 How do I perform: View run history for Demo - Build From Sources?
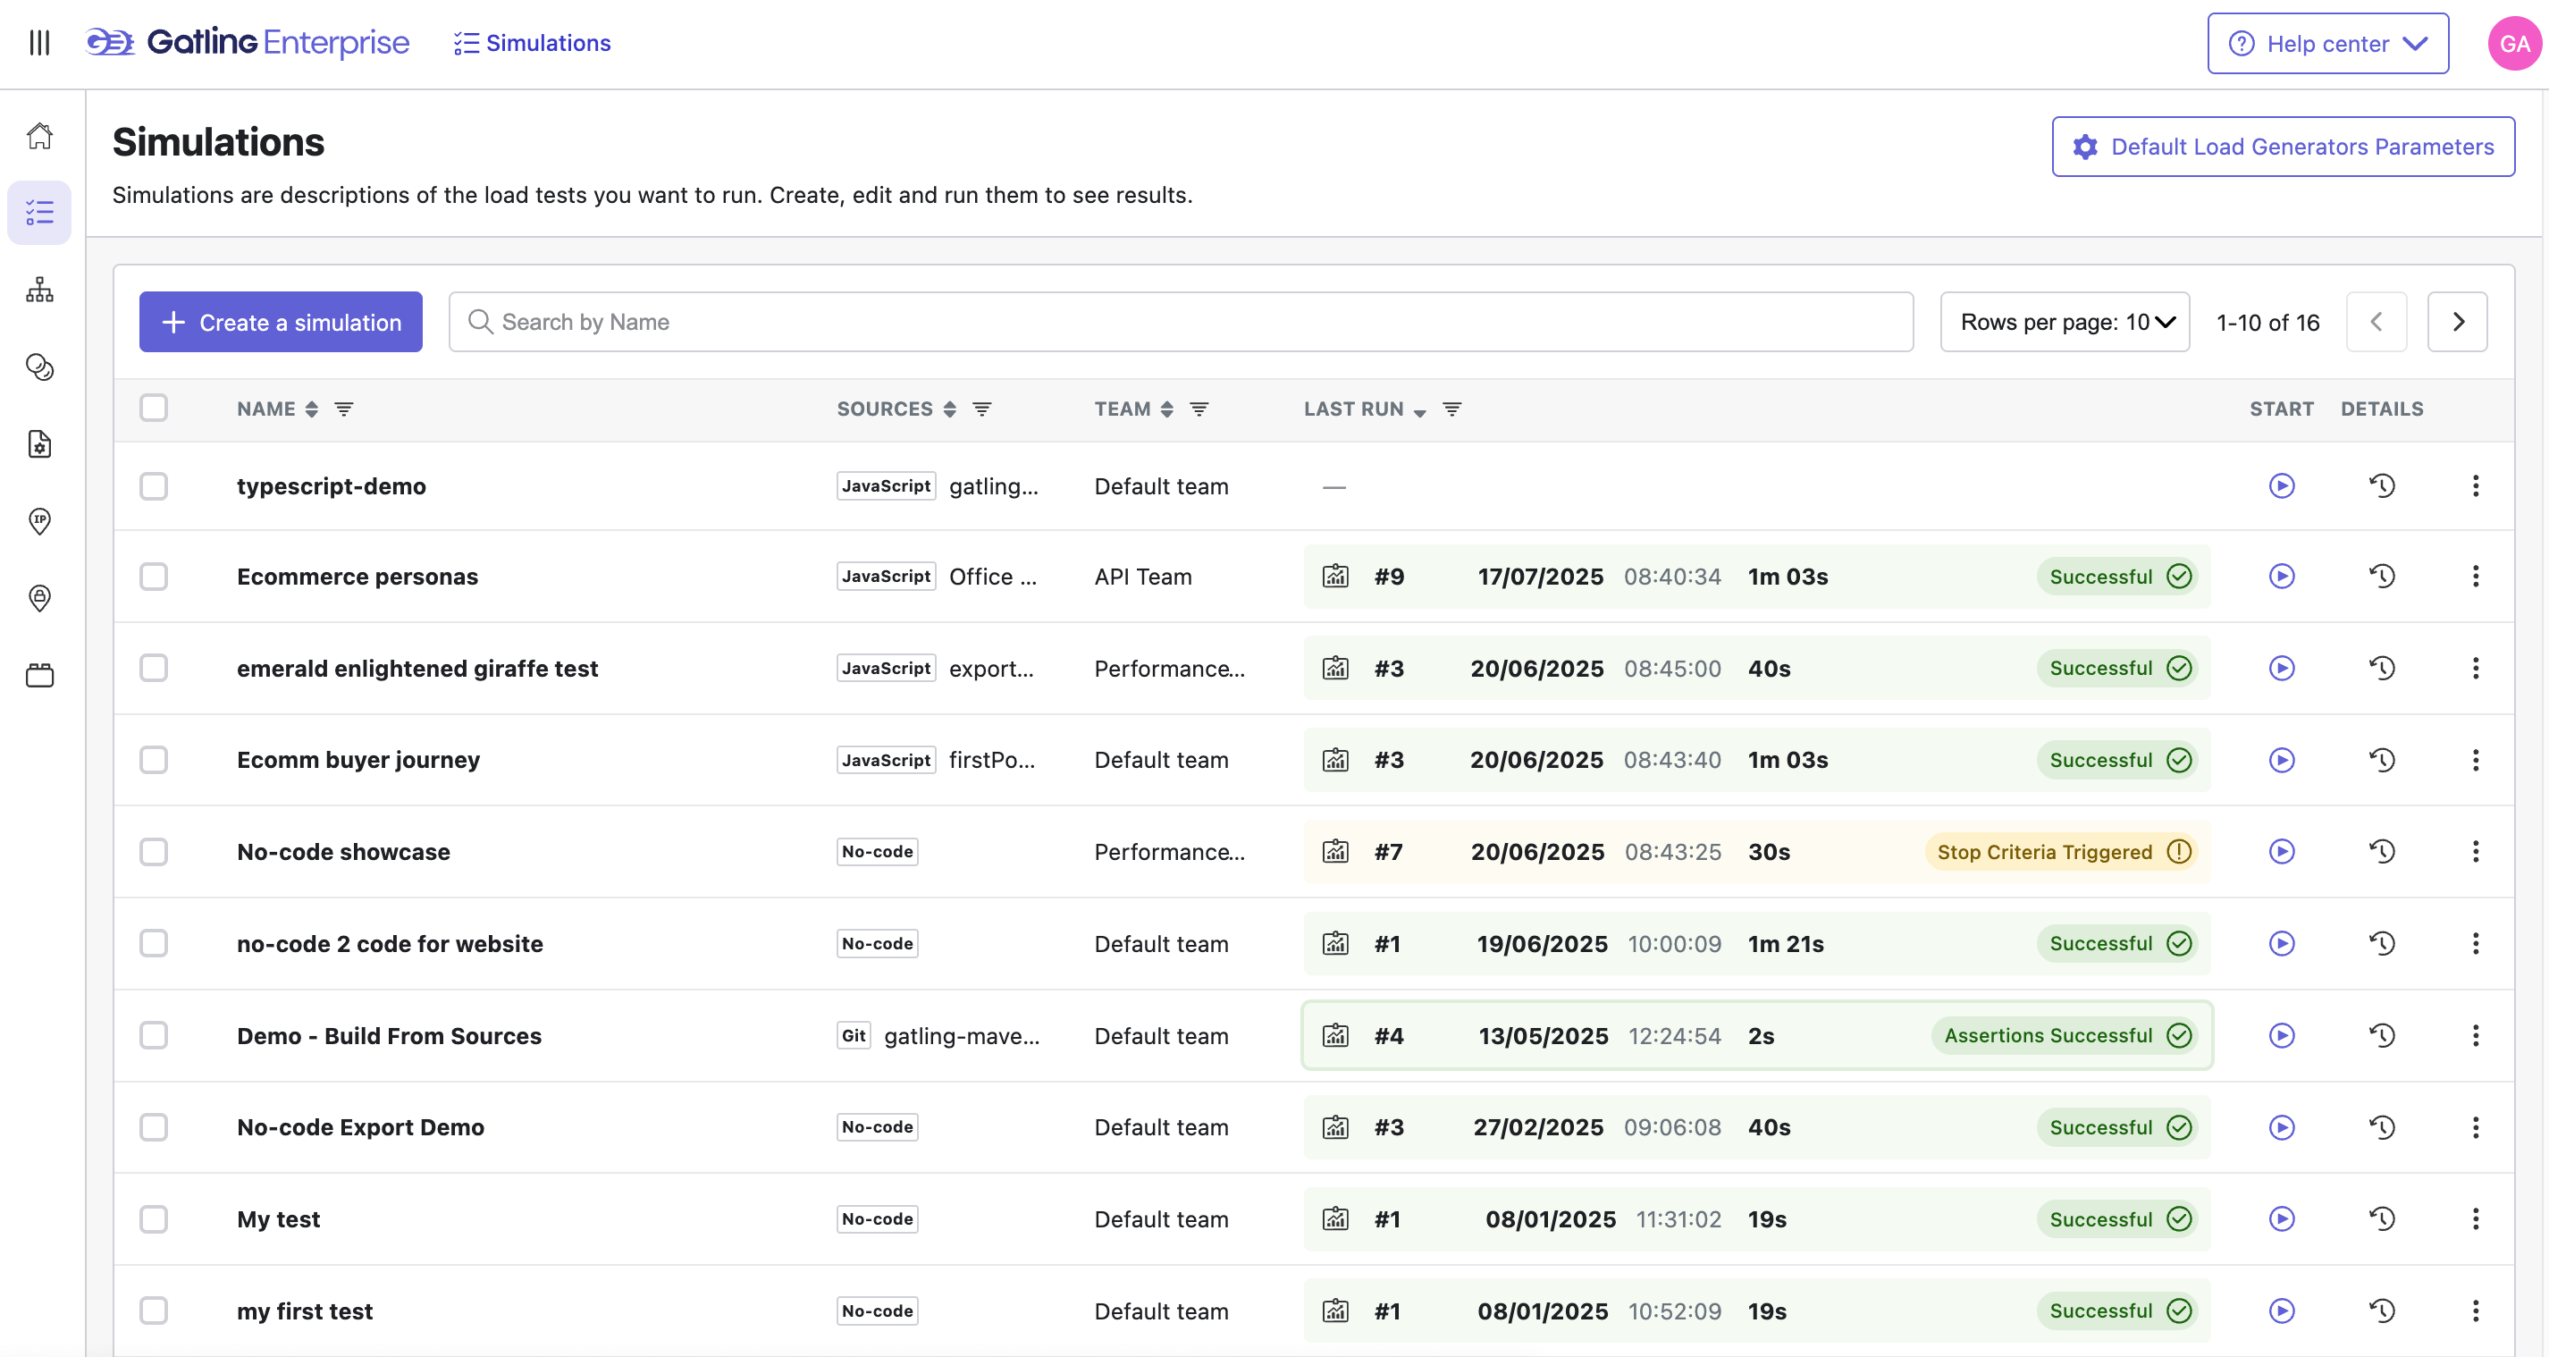point(2382,1035)
